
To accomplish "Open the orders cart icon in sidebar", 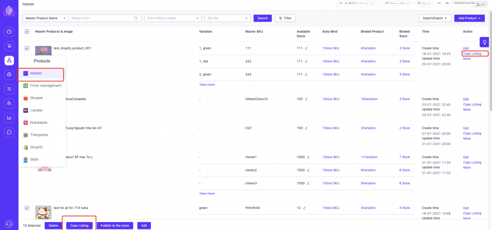I will pyautogui.click(x=9, y=46).
